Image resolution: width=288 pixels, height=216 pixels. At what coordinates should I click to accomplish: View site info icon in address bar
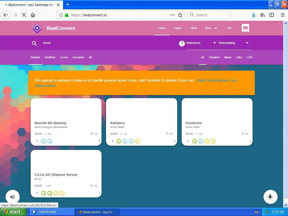tap(61, 15)
